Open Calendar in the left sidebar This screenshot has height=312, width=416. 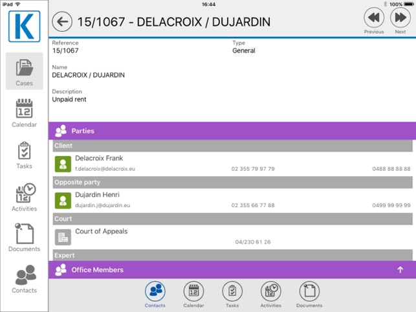(x=25, y=113)
